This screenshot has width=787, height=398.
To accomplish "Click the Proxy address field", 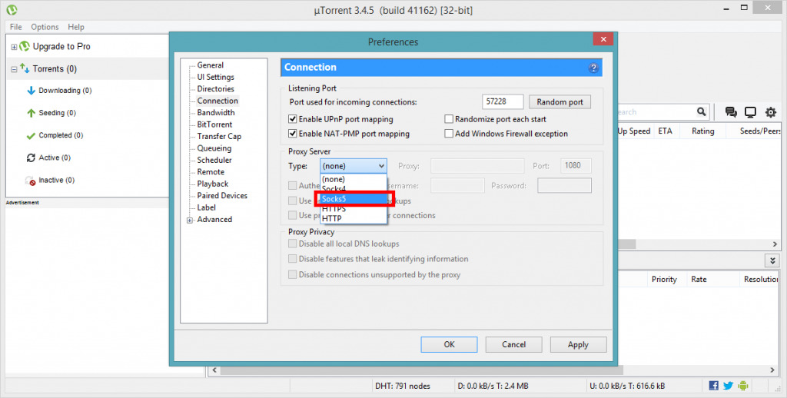I will tap(477, 166).
